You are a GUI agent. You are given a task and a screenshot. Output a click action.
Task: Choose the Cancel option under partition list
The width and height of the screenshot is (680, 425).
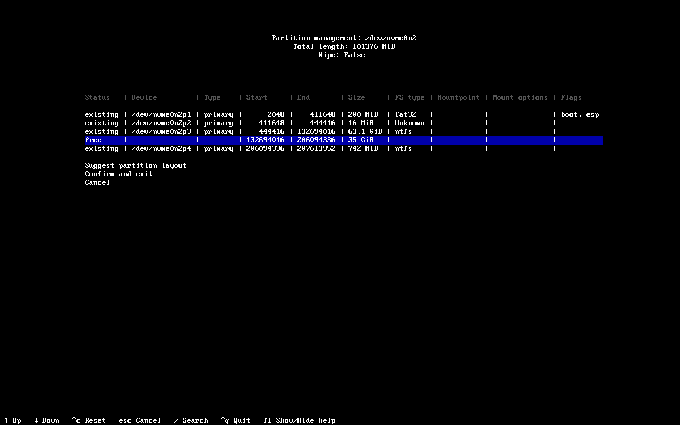tap(97, 182)
